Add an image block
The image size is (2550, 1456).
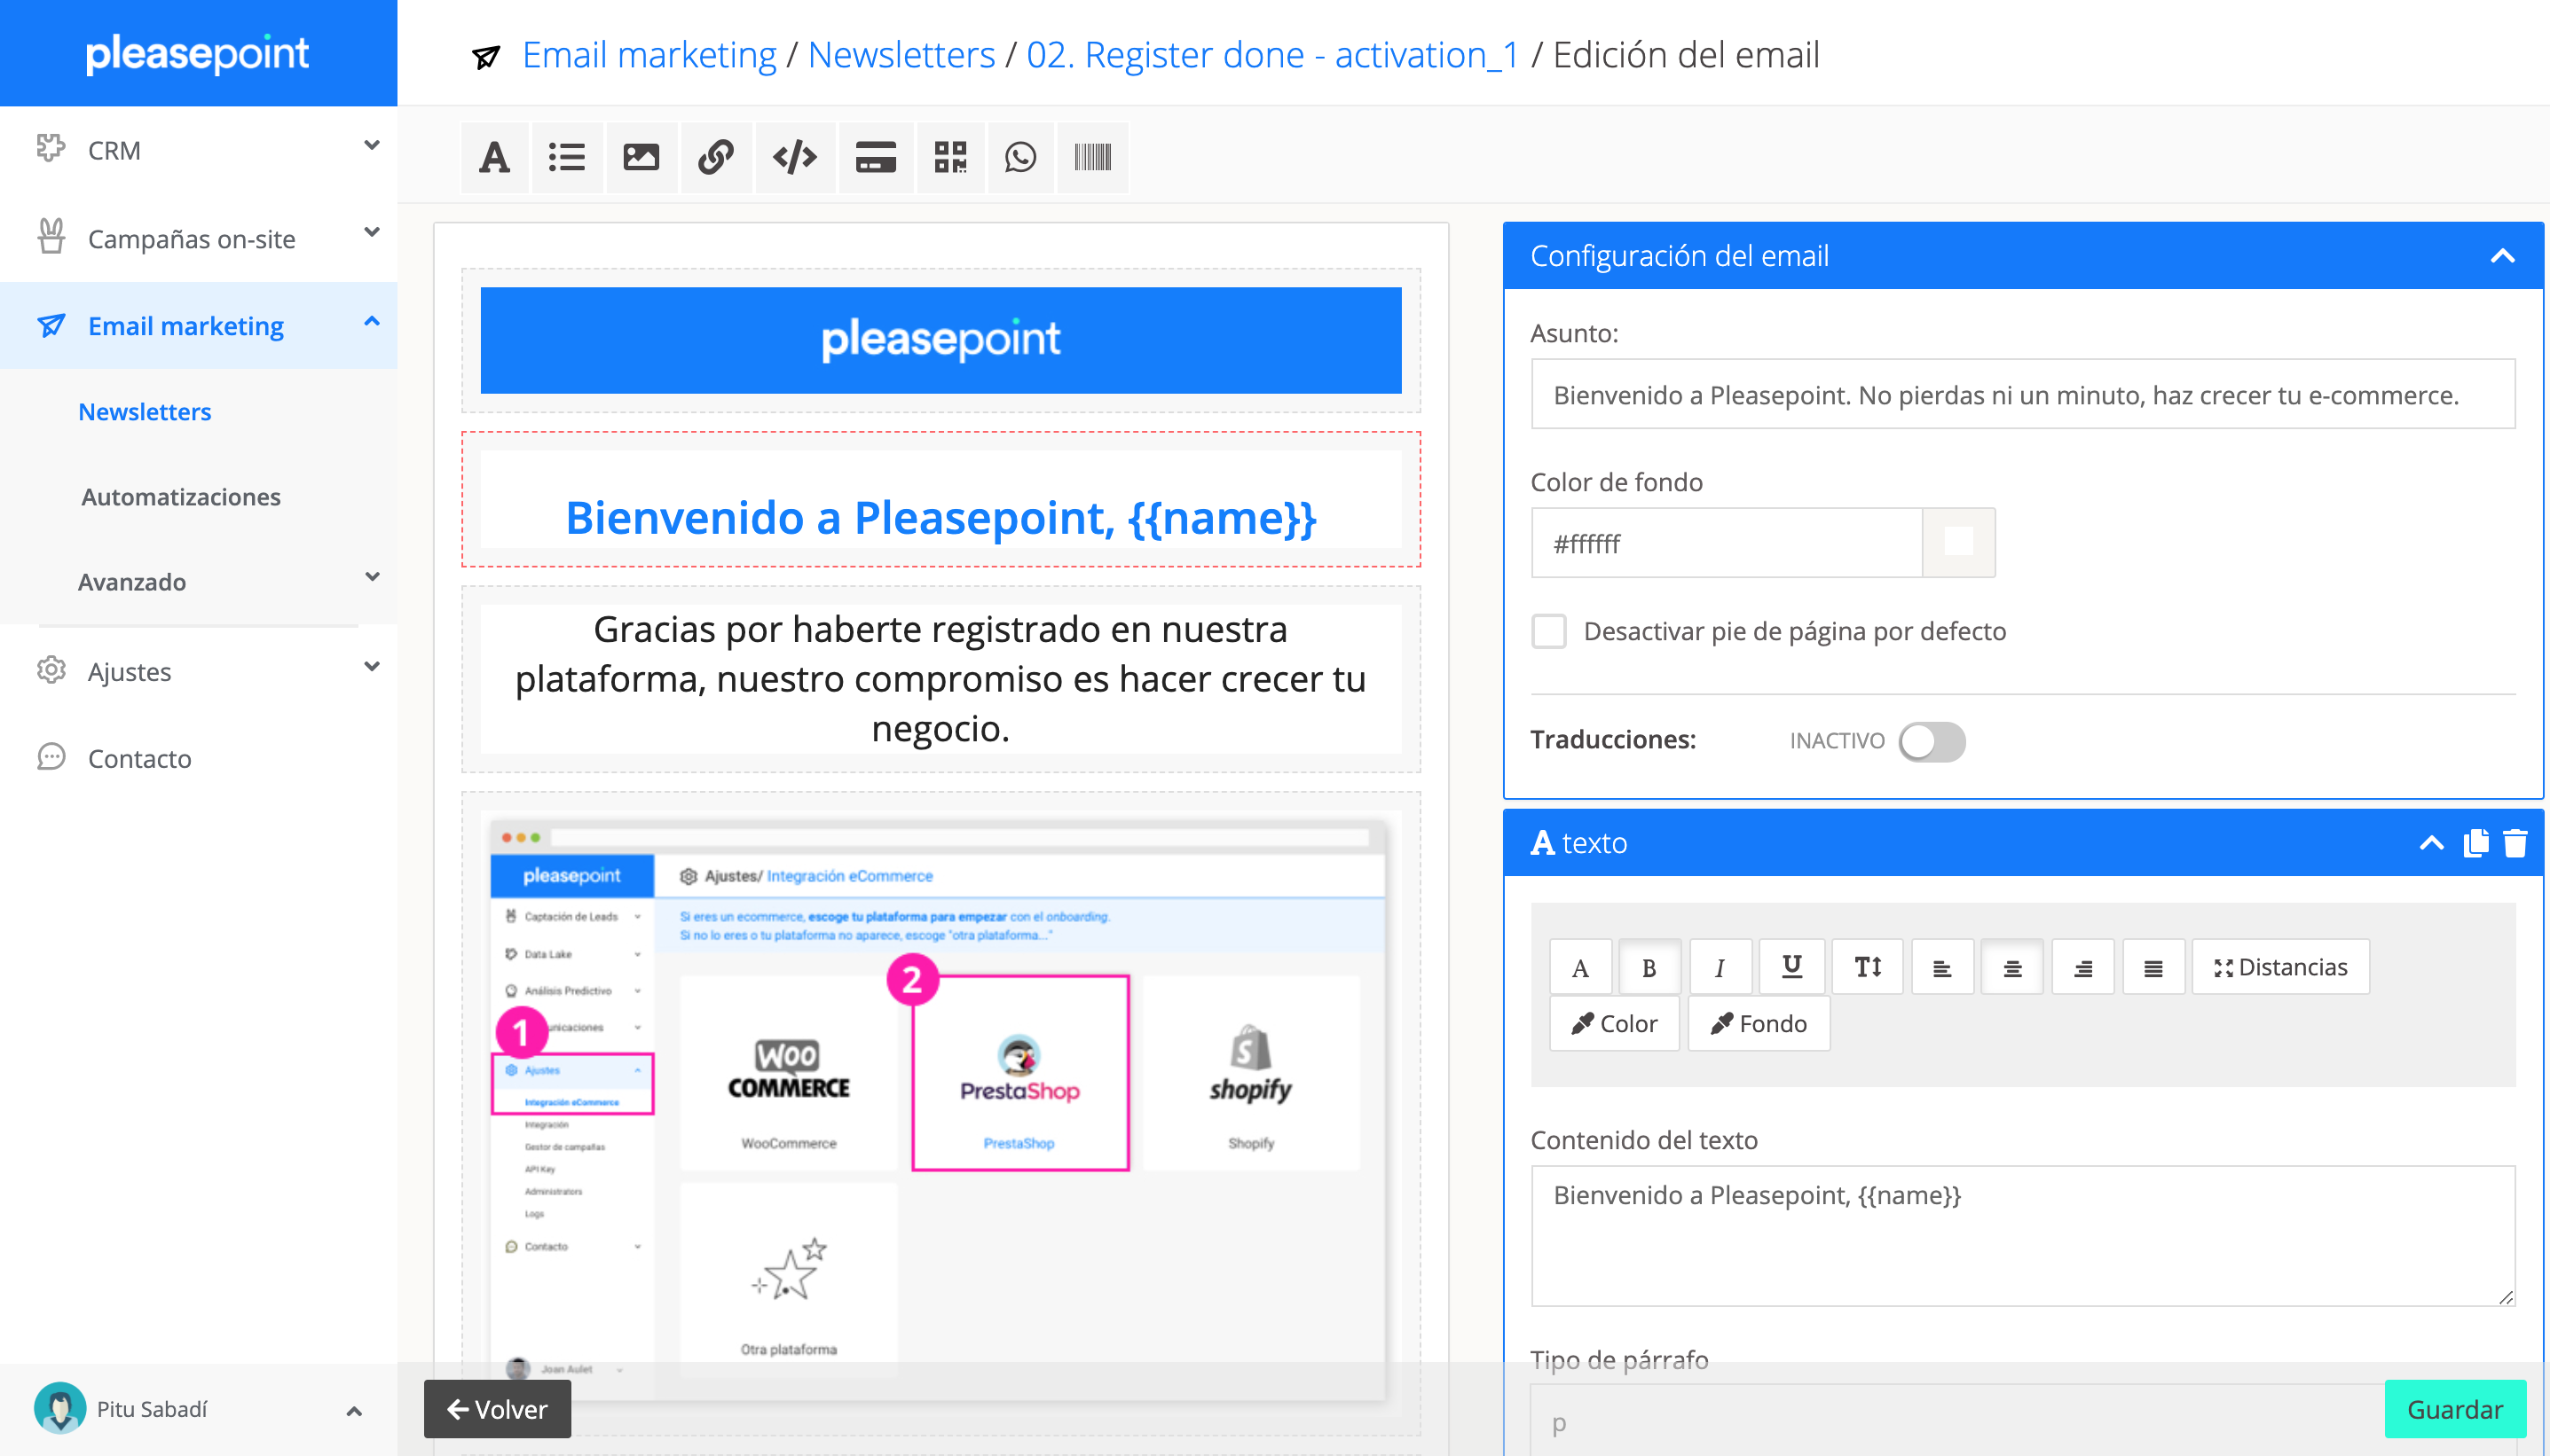click(641, 157)
